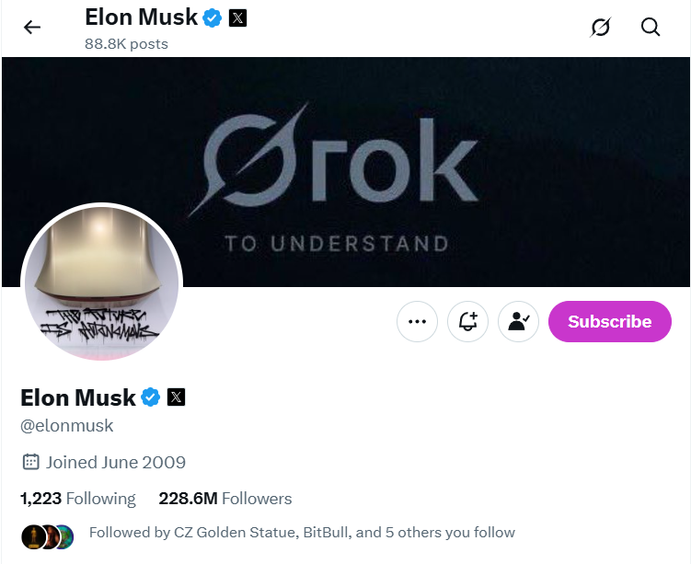Click the @elonmusk handle text
Image resolution: width=691 pixels, height=564 pixels.
point(67,426)
